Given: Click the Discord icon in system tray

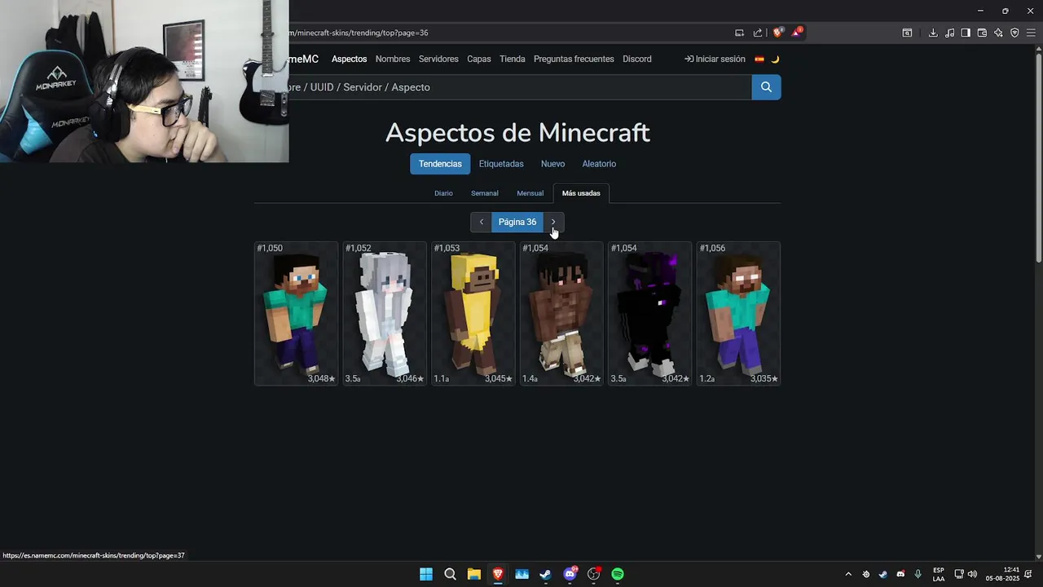Looking at the screenshot, I should 900,574.
